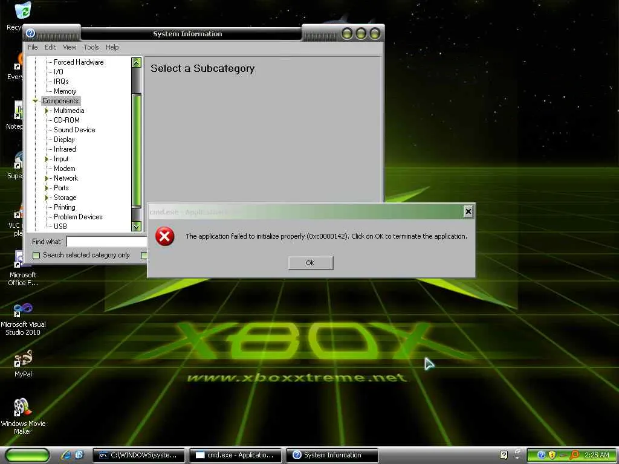Select Infrared in the tree

tap(65, 149)
